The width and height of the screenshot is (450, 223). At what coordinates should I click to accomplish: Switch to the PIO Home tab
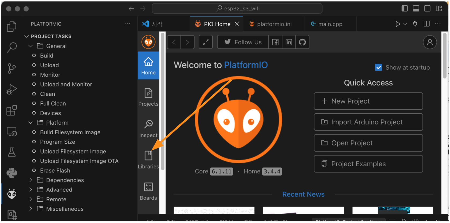click(x=217, y=24)
